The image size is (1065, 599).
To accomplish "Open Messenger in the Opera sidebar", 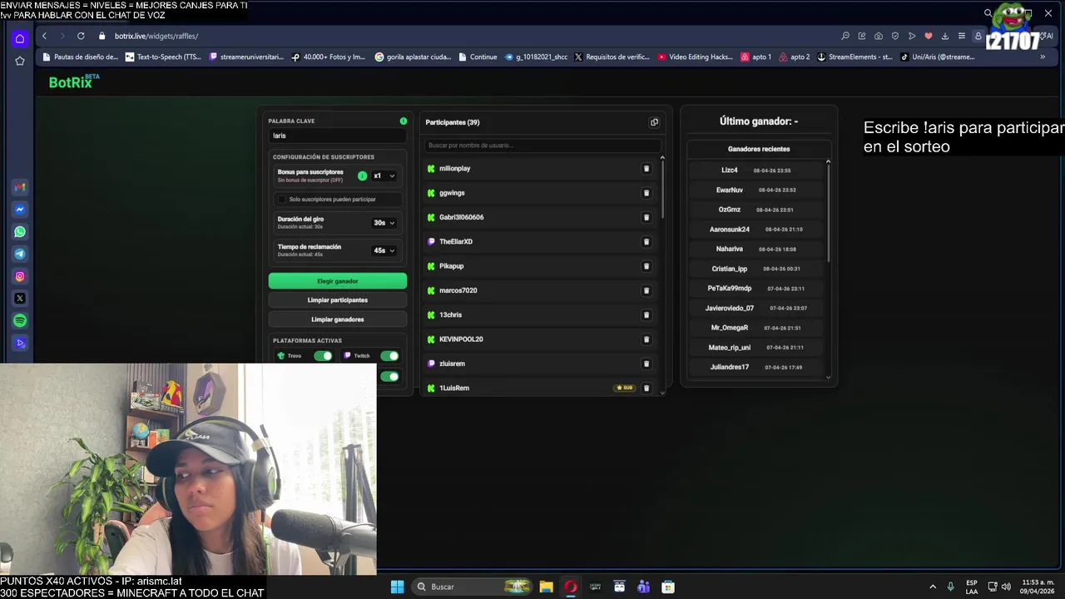I will [20, 210].
